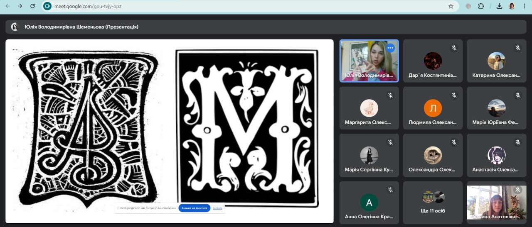Viewport: 532px width, 227px height.
Task: Click name label 'Анна Олегівна Кра...'
Action: [x=369, y=217]
